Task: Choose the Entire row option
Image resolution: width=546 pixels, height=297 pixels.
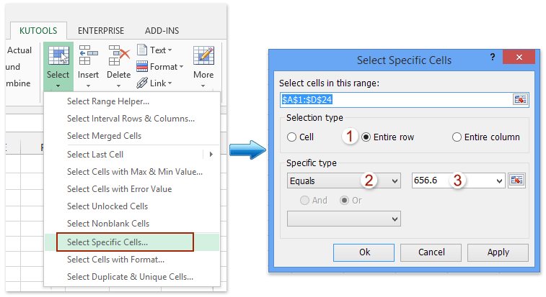Action: click(x=366, y=137)
